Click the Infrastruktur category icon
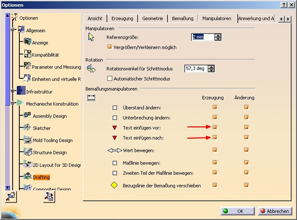Image resolution: width=297 pixels, height=220 pixels. (x=21, y=90)
